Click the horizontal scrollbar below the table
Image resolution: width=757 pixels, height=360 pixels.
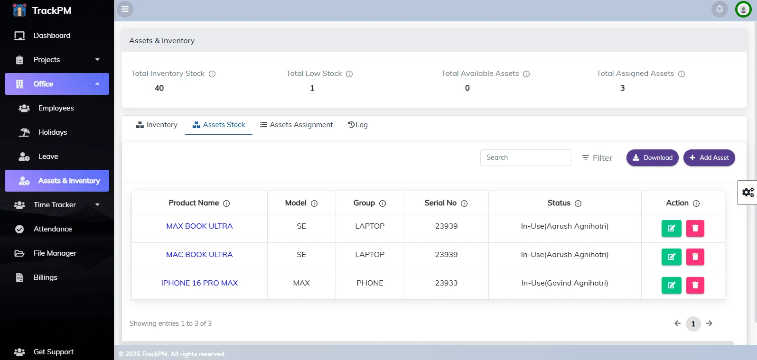click(x=427, y=342)
